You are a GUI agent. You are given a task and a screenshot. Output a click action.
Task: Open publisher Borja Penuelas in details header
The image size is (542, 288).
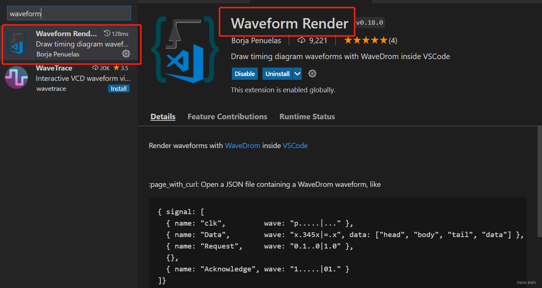[256, 41]
